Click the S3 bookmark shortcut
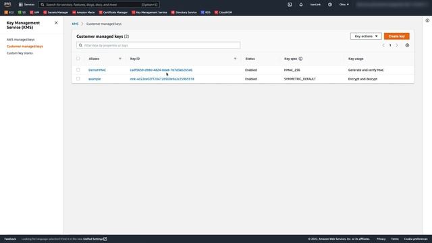This screenshot has height=243, width=432. click(22, 12)
